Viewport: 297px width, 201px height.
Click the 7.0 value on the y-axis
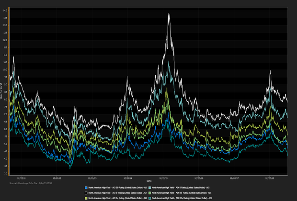[5, 114]
